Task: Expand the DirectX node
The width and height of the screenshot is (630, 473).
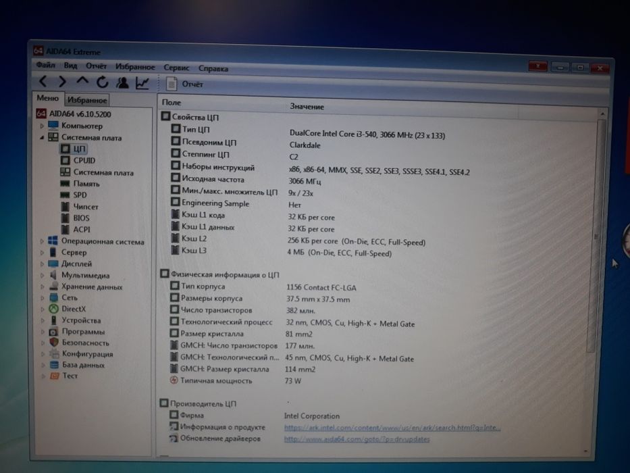Action: pyautogui.click(x=43, y=309)
